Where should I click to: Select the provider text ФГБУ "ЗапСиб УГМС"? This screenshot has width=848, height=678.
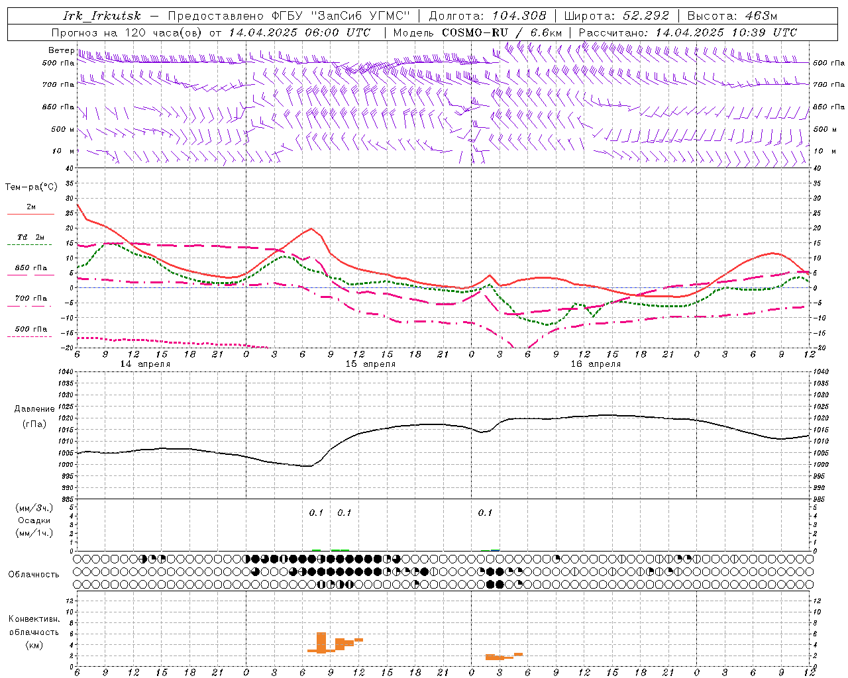[x=341, y=16]
